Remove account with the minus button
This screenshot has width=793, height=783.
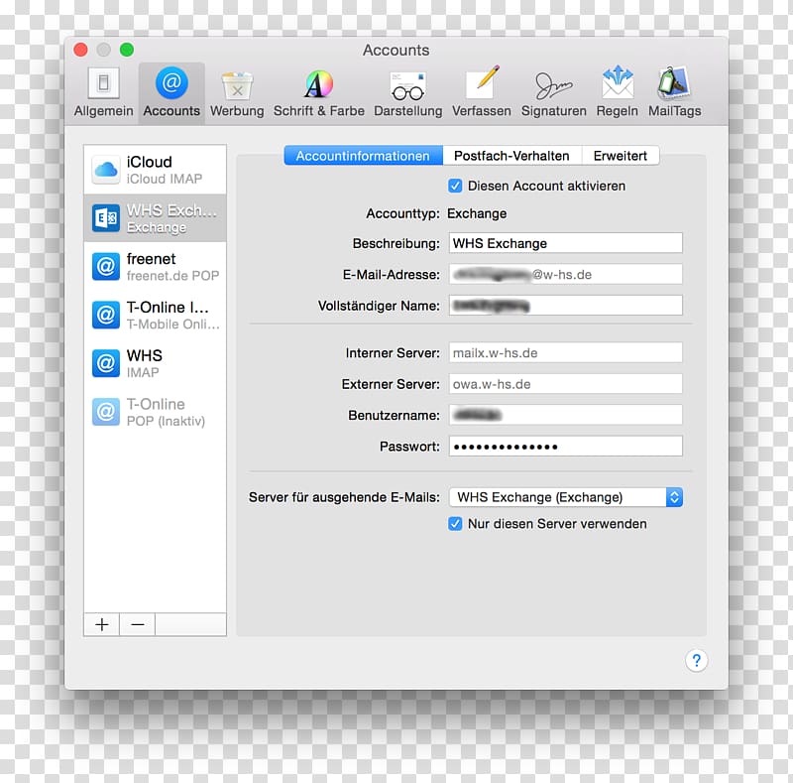[138, 624]
